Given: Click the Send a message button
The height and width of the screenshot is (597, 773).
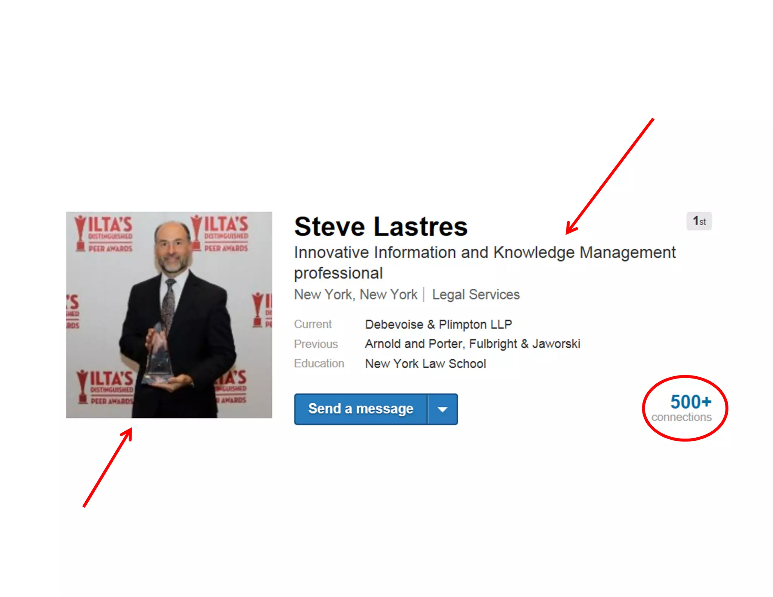Looking at the screenshot, I should 361,409.
